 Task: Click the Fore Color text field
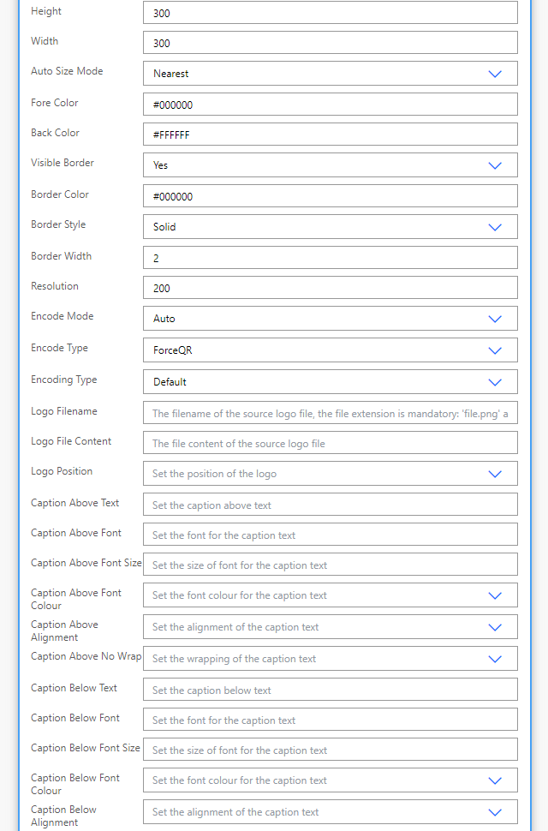(x=331, y=104)
